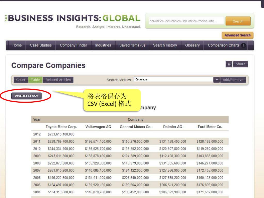Click Download as CSV button
This screenshot has height=198, width=264.
(x=27, y=96)
